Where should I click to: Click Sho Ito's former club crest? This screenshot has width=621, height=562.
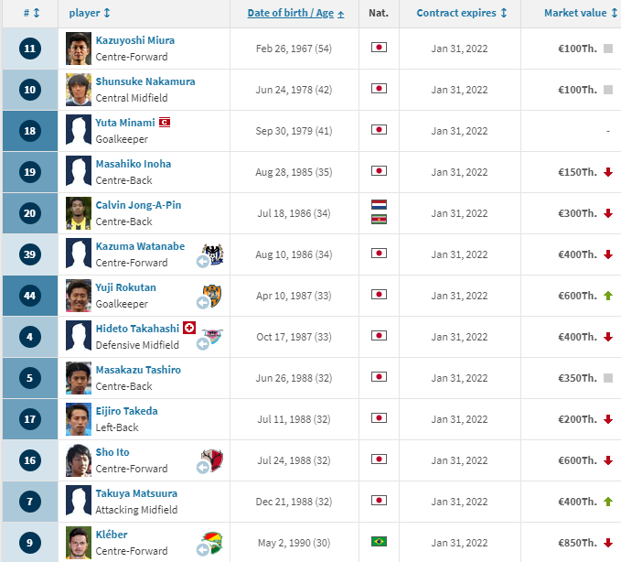click(212, 460)
